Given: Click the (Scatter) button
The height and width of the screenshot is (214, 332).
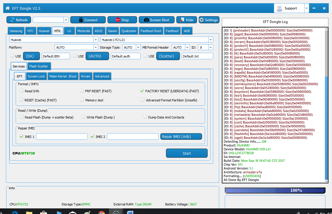Looking at the screenshot, I should 168,56.
